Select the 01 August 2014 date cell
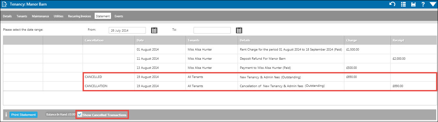This screenshot has width=438, height=122. click(x=160, y=49)
